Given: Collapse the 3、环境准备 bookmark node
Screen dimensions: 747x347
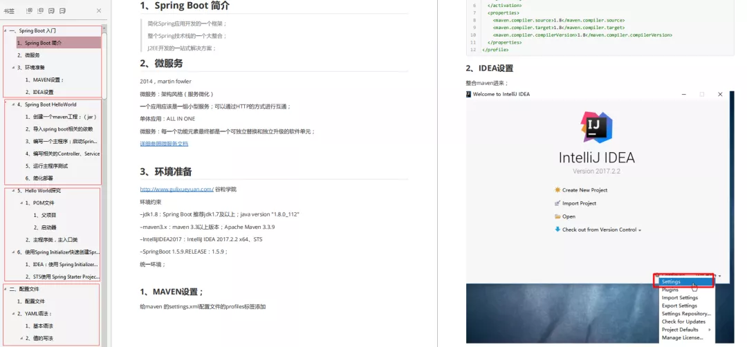Looking at the screenshot, I should (x=12, y=68).
